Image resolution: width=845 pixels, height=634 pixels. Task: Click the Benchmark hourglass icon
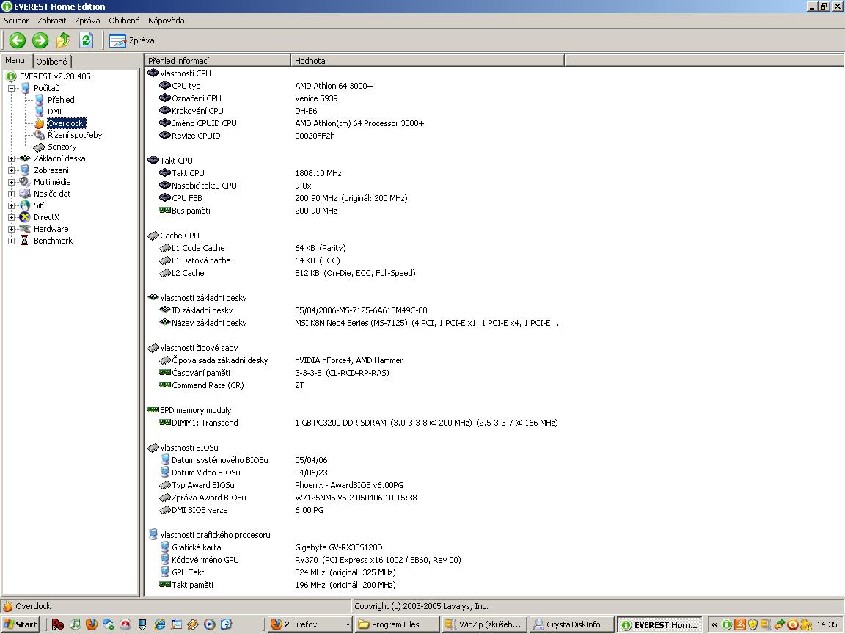pyautogui.click(x=25, y=241)
